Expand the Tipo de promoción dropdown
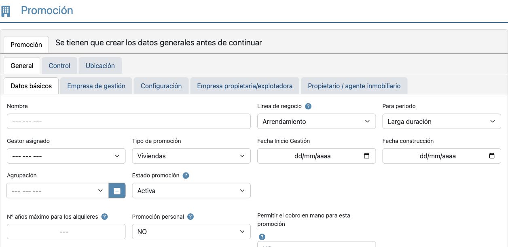Image resolution: width=508 pixels, height=247 pixels. pyautogui.click(x=191, y=156)
